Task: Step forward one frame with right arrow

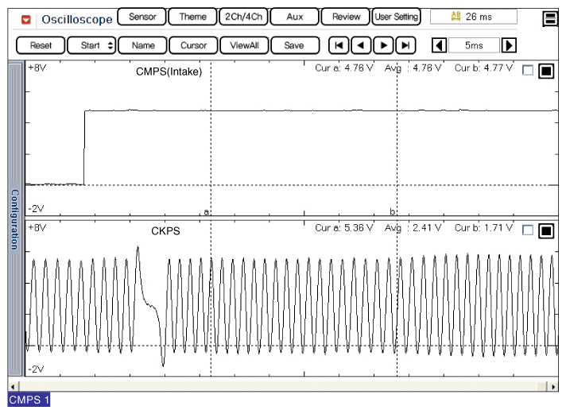Action: pos(384,46)
